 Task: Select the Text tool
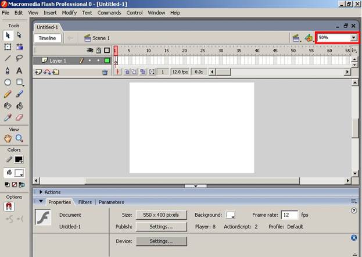tap(19, 70)
